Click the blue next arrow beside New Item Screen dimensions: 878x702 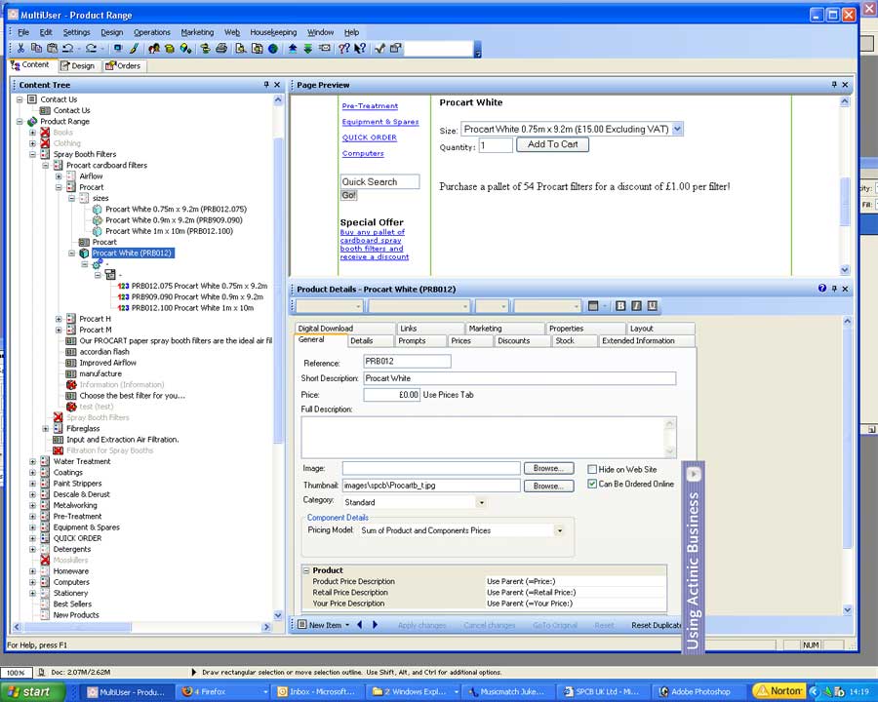click(373, 625)
